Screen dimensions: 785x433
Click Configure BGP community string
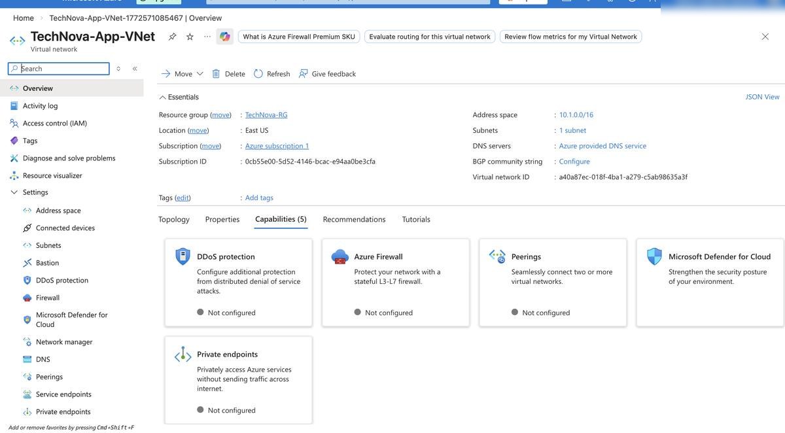tap(574, 162)
